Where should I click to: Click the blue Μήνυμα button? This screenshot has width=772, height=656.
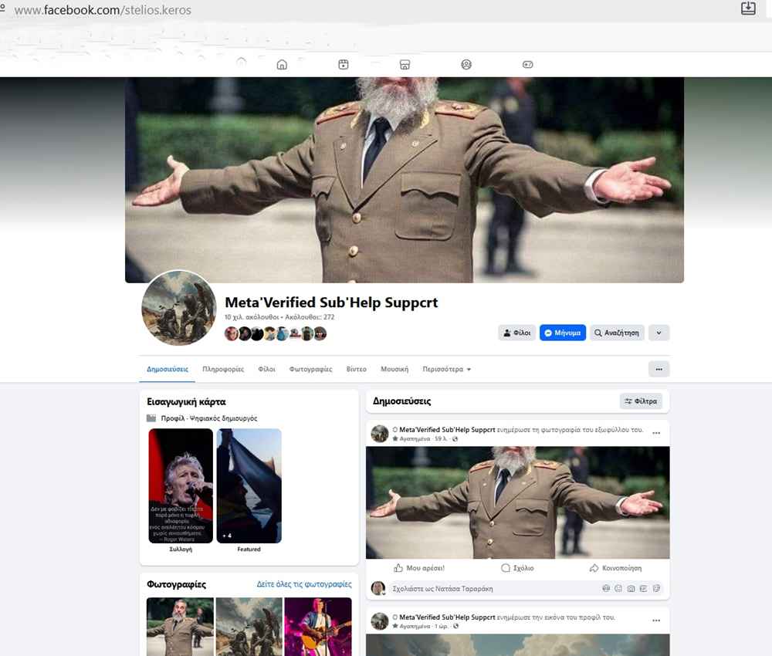click(x=563, y=333)
